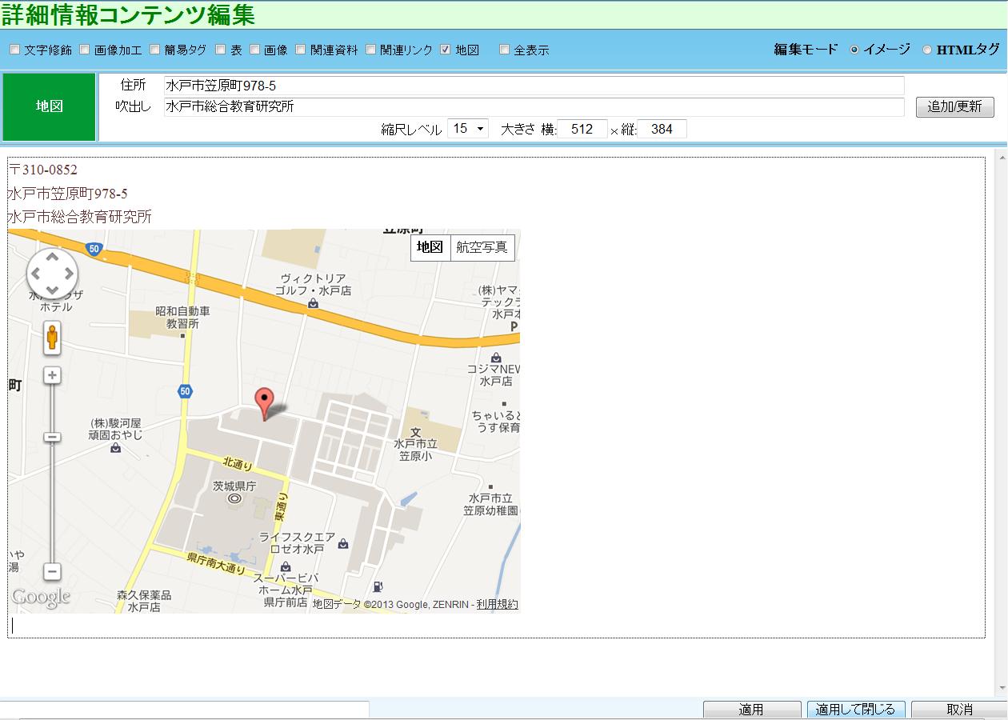
Task: Click the 縦 height field showing 384
Action: pyautogui.click(x=662, y=129)
